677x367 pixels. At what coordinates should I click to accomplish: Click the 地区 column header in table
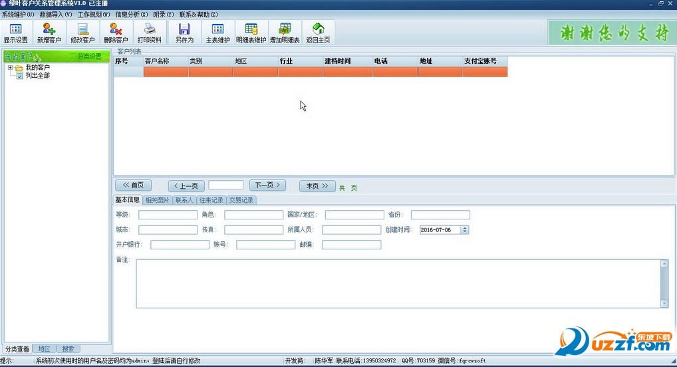(x=255, y=61)
